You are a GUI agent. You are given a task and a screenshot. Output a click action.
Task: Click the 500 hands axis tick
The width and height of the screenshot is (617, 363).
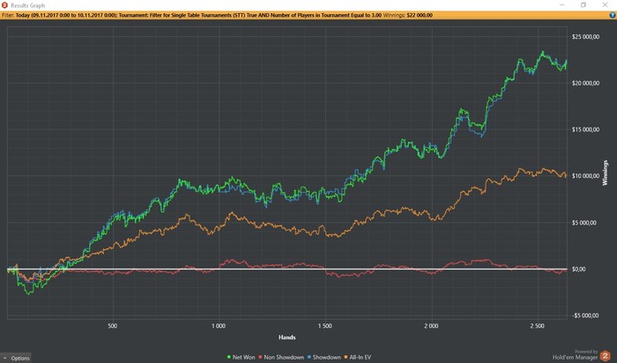point(113,326)
